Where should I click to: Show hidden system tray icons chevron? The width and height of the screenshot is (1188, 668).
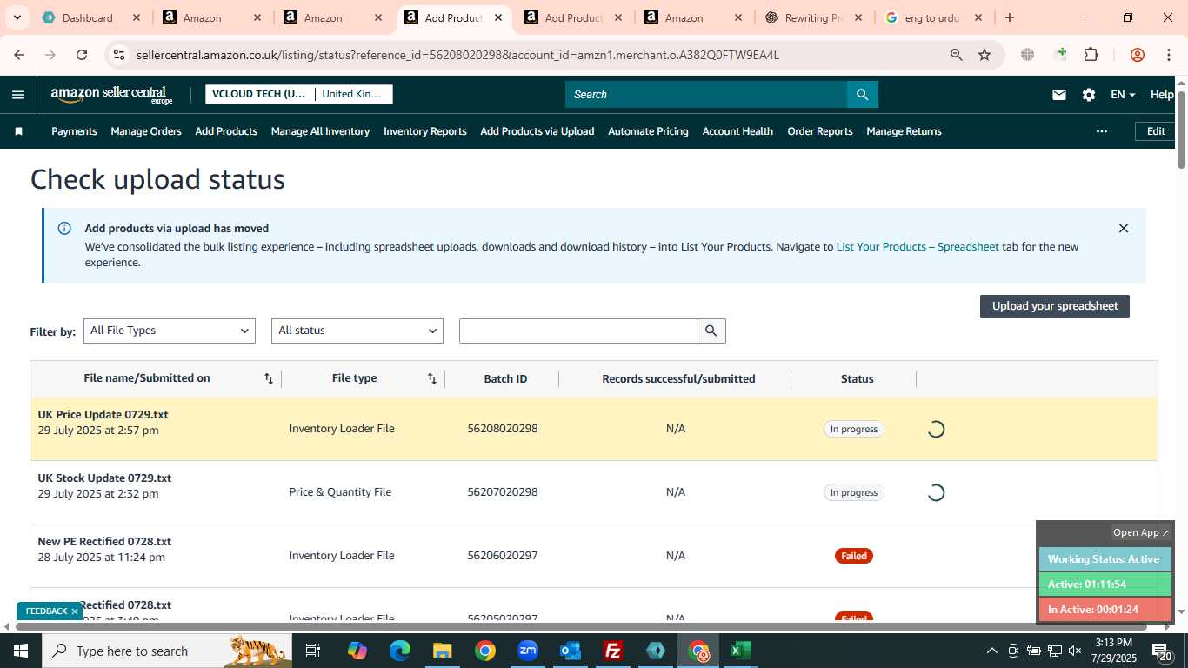click(991, 651)
